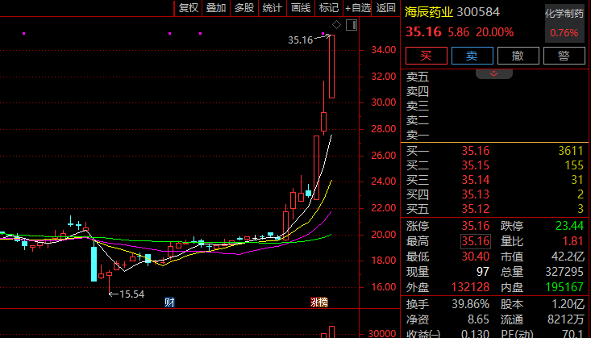Click the purple event dot at top left
Image resolution: width=591 pixels, height=338 pixels.
[x=24, y=33]
